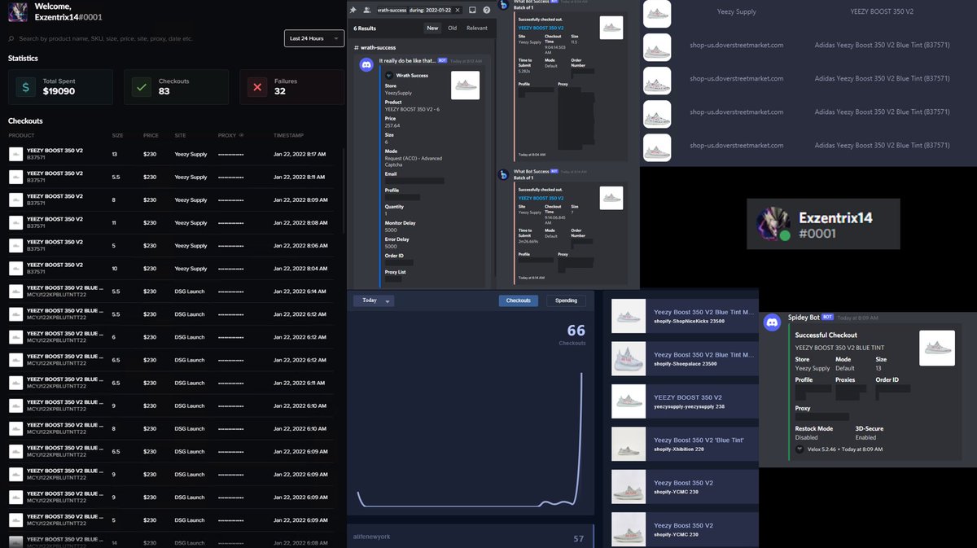Open the Discord help question-mark icon
This screenshot has height=548, width=977.
pyautogui.click(x=486, y=10)
